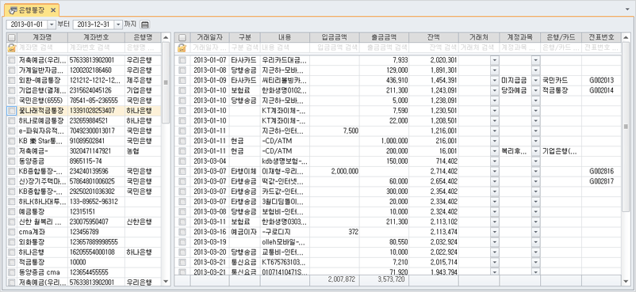Sort by 구분 column header
The height and width of the screenshot is (292, 636).
[244, 37]
